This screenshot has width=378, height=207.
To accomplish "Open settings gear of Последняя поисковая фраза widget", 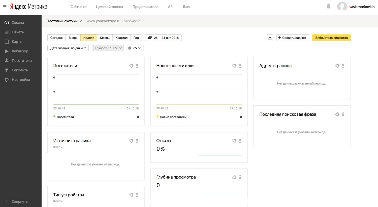I will point(337,114).
